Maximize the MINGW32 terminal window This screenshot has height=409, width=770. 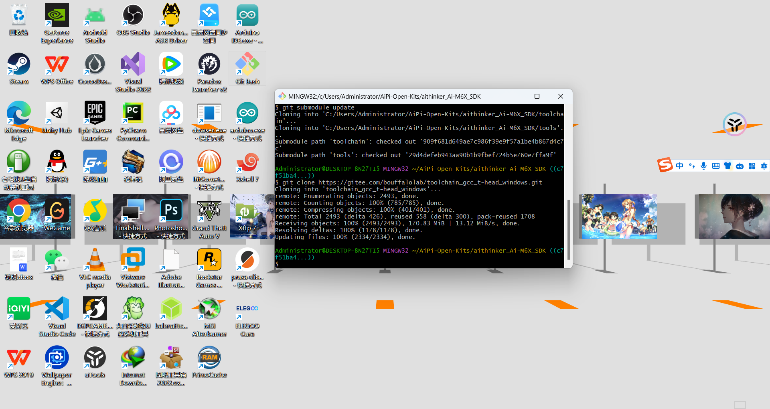(537, 96)
